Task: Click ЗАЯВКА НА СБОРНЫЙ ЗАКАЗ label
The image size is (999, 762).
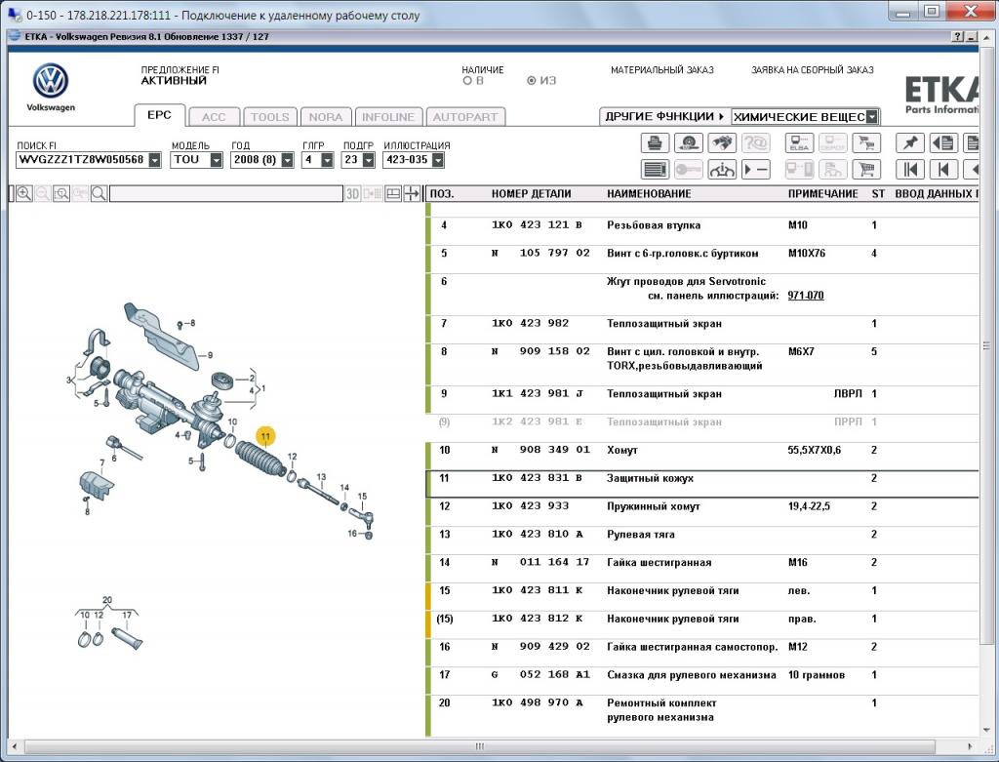Action: point(813,70)
